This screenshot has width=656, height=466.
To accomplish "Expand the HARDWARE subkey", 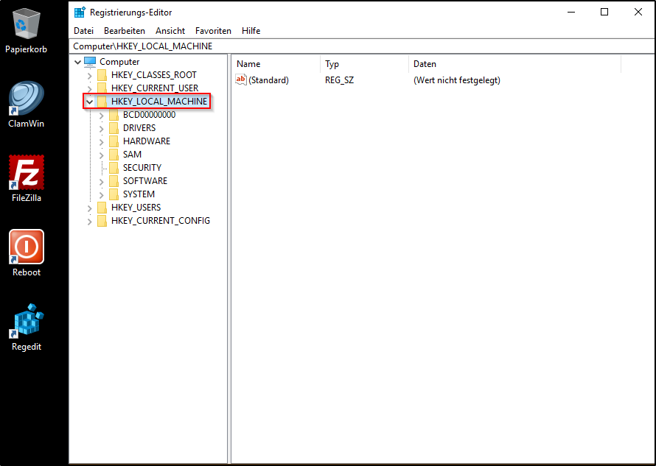I will point(101,142).
